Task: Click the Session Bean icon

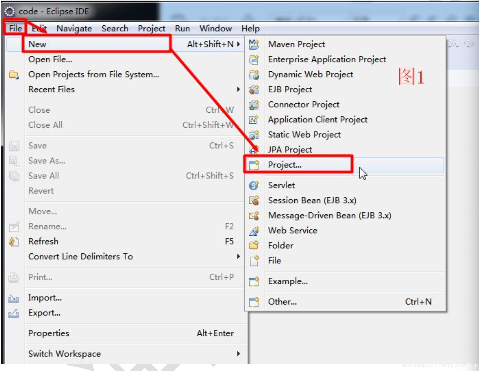Action: [x=254, y=200]
